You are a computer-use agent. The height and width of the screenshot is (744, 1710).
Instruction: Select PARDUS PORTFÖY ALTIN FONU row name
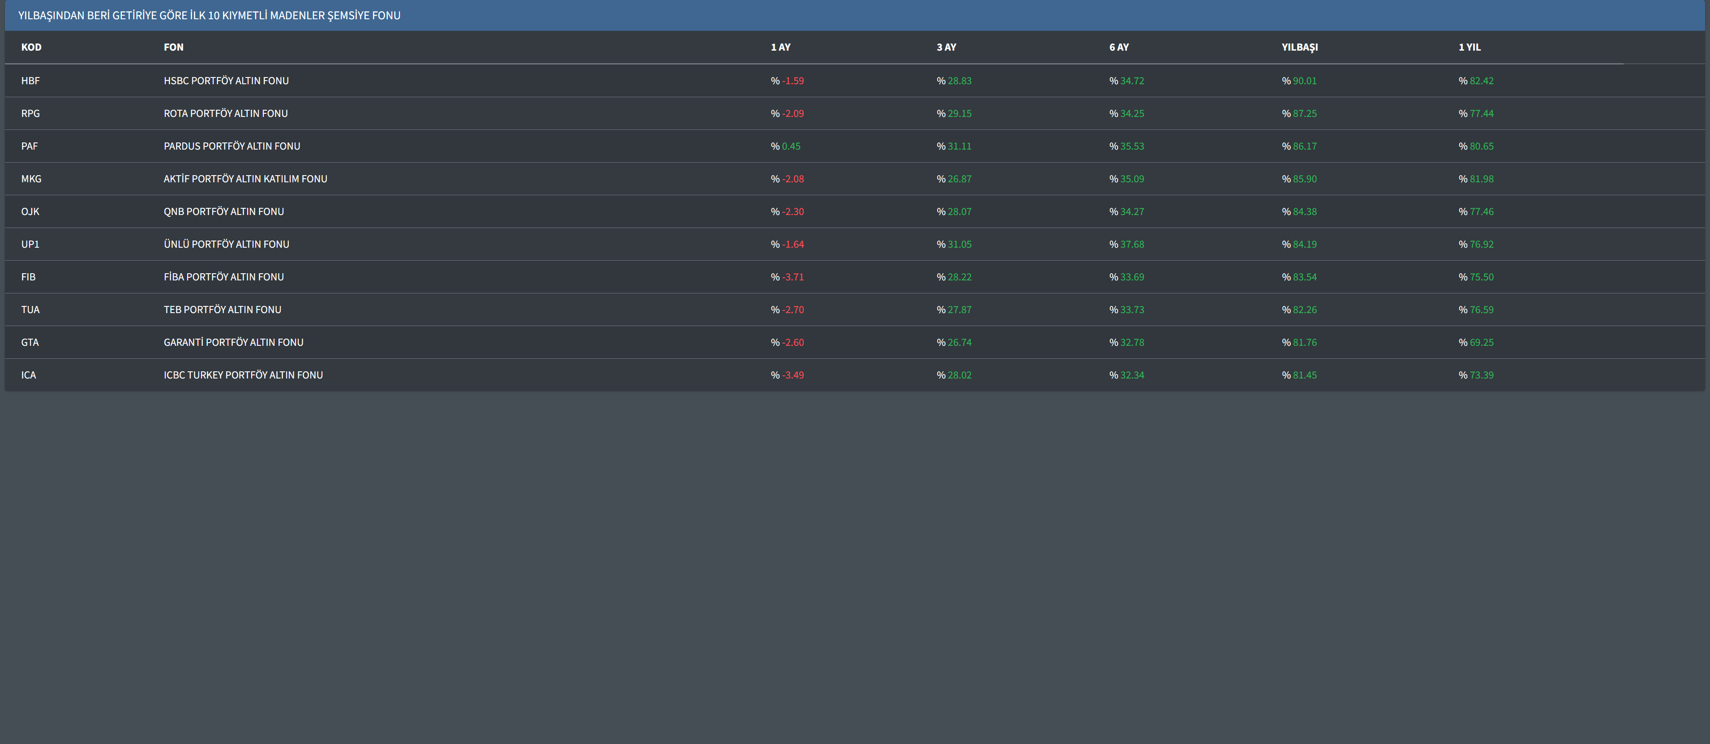(x=231, y=146)
